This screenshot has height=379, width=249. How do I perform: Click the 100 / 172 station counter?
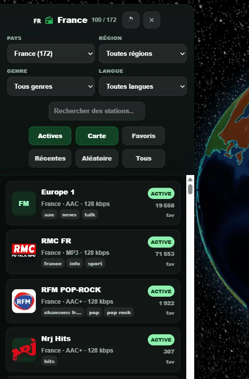tap(104, 20)
